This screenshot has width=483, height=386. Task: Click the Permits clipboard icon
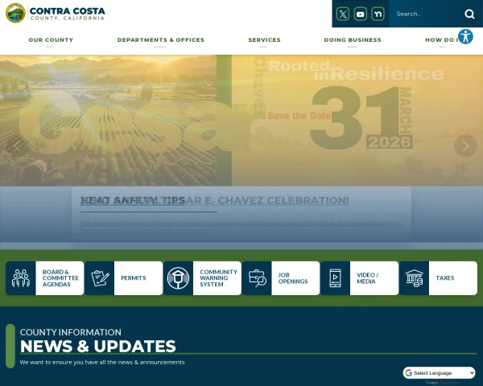[x=100, y=278]
